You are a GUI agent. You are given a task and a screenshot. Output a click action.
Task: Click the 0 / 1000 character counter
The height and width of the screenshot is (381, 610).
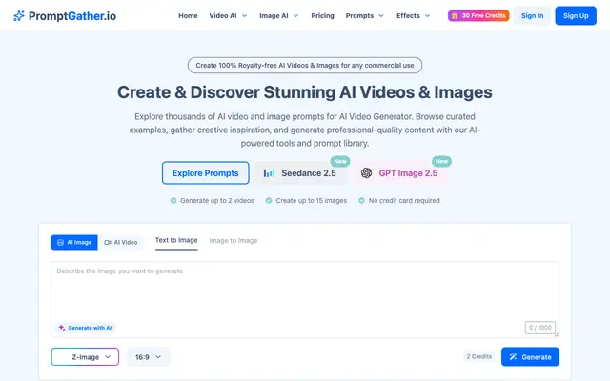pos(540,328)
